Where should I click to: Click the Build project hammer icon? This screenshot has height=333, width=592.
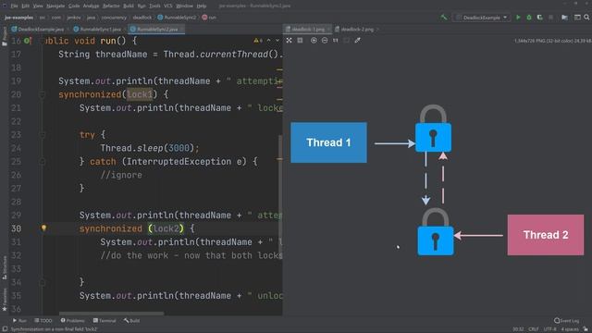point(444,18)
